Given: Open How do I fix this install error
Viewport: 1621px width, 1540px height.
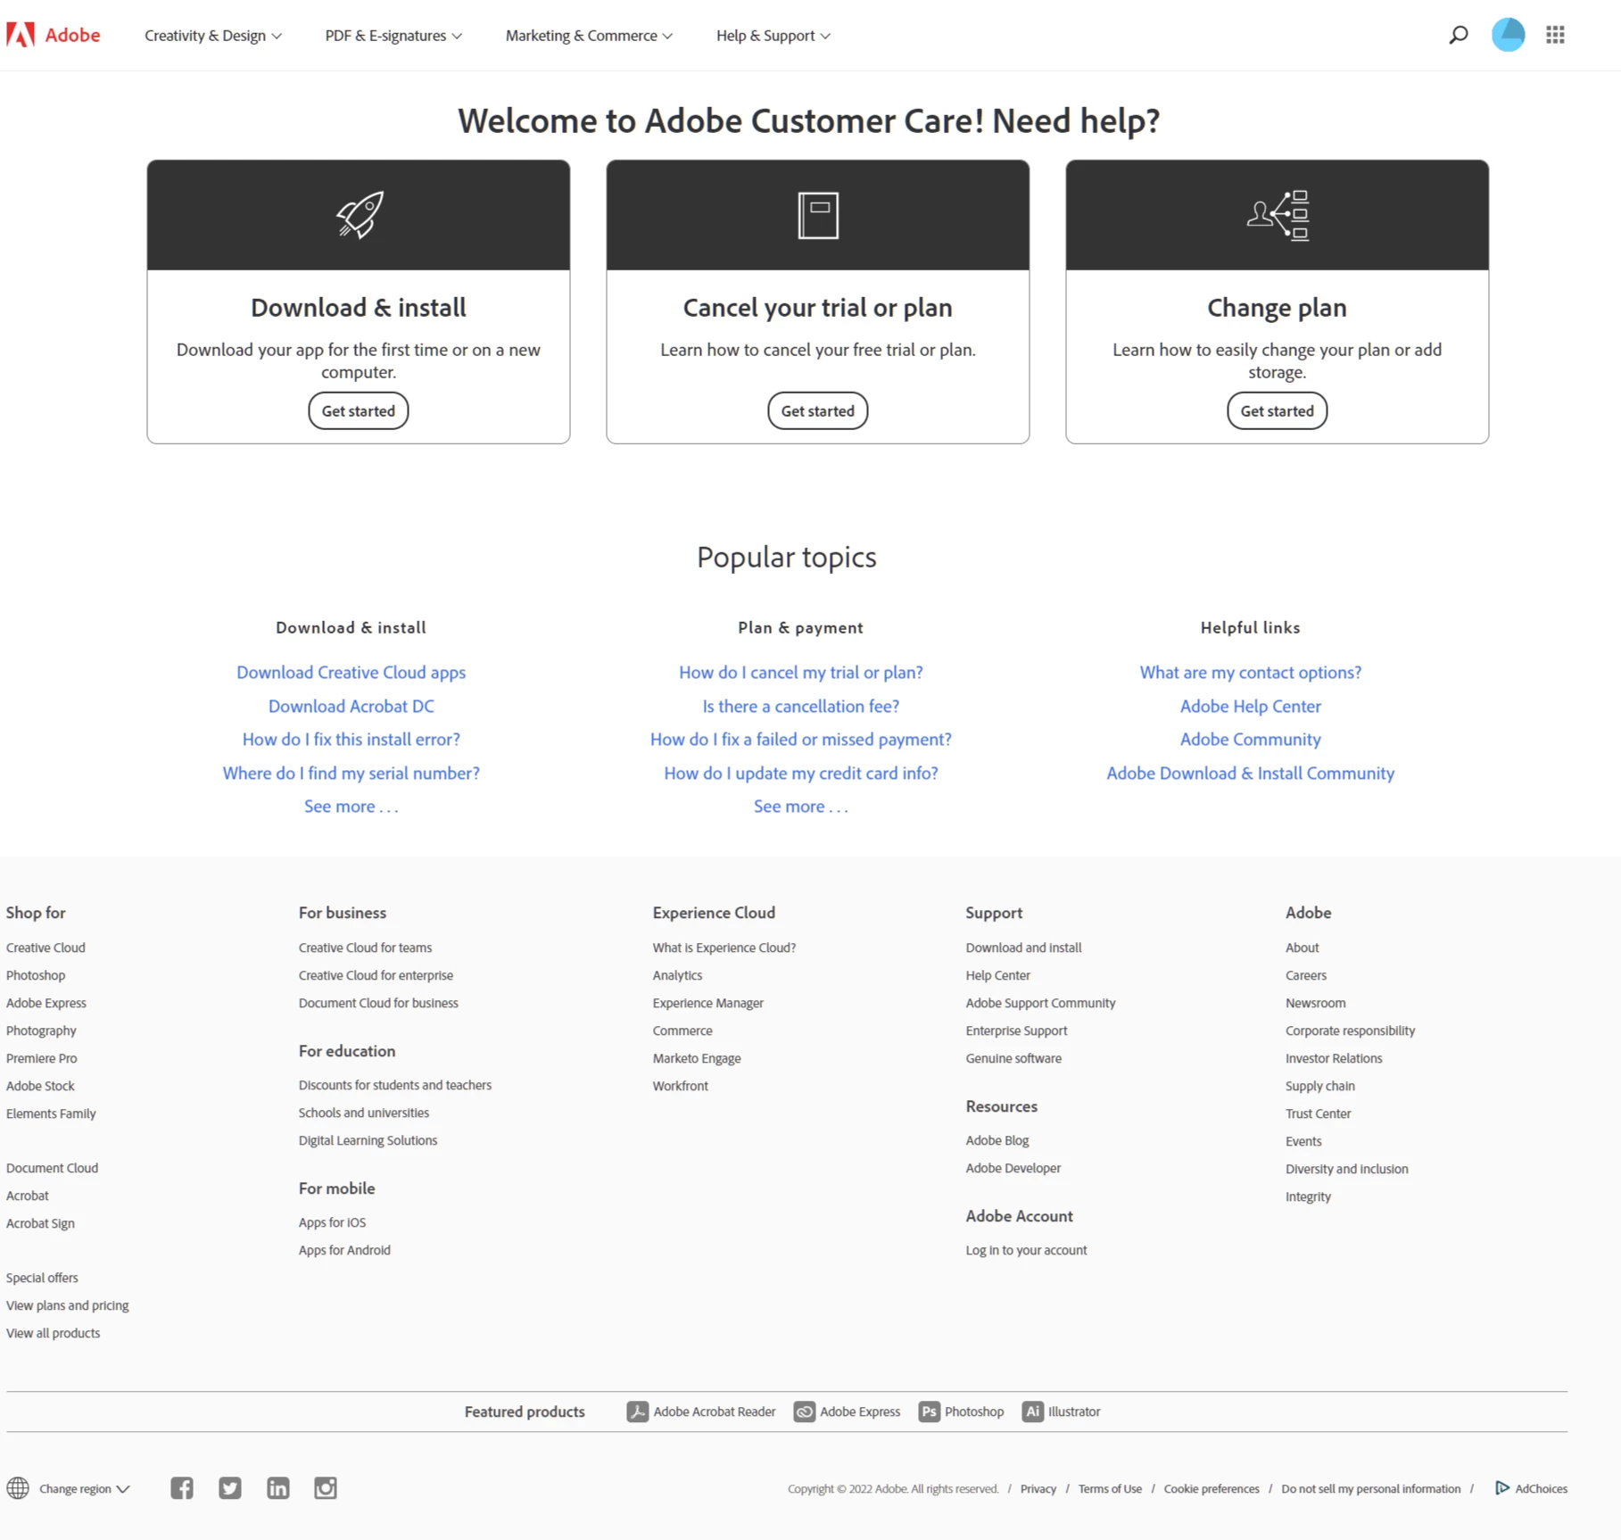Looking at the screenshot, I should click(x=351, y=740).
